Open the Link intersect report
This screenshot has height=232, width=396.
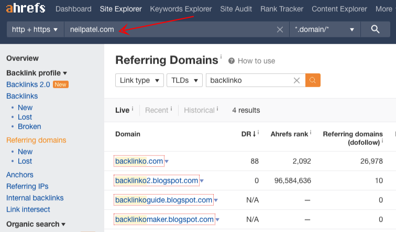pyautogui.click(x=28, y=210)
